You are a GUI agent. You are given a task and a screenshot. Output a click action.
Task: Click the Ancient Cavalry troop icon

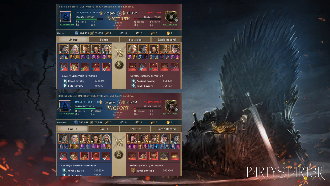click(134, 81)
